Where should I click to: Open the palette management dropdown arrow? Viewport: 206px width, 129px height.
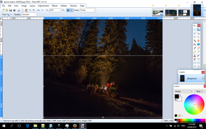[x=182, y=116]
